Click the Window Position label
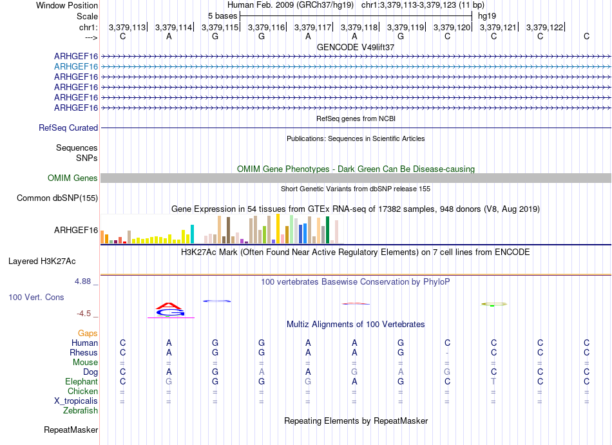The width and height of the screenshot is (612, 445). (x=67, y=5)
